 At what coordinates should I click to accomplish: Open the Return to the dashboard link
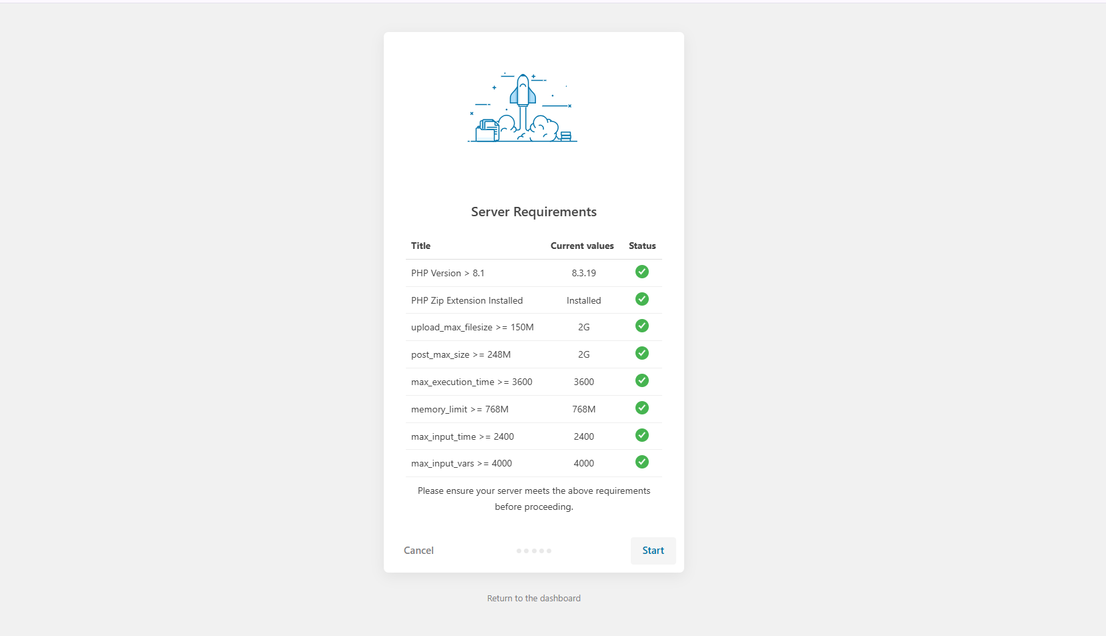(533, 599)
